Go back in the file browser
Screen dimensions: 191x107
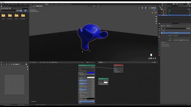pyautogui.click(x=1, y=9)
